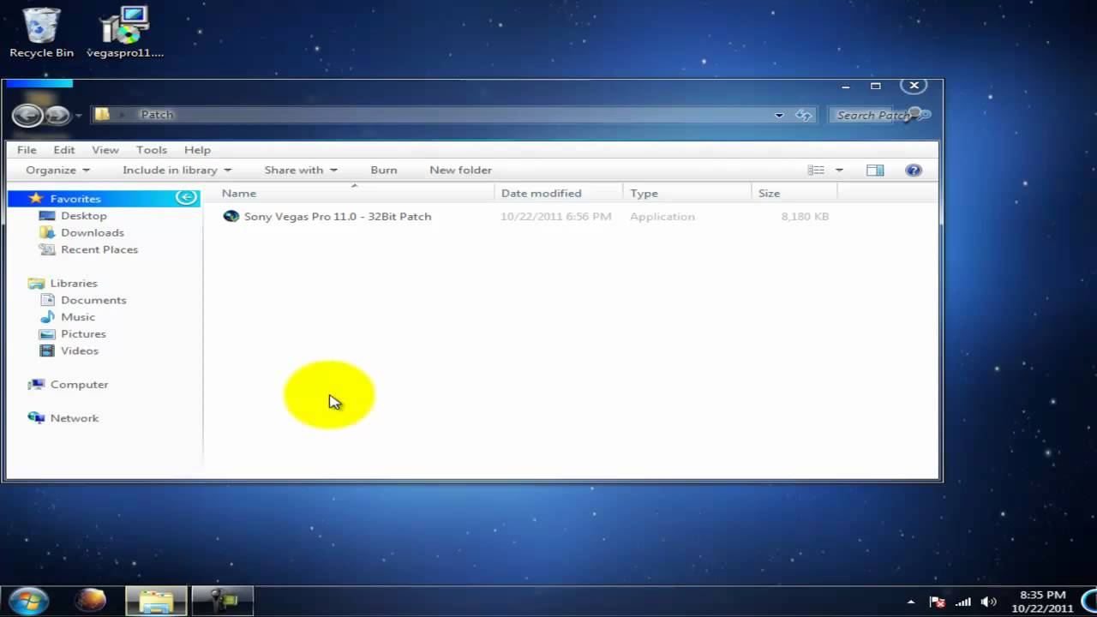Sort by the Date modified column

coord(541,194)
